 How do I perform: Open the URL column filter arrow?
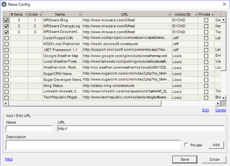click(x=169, y=14)
